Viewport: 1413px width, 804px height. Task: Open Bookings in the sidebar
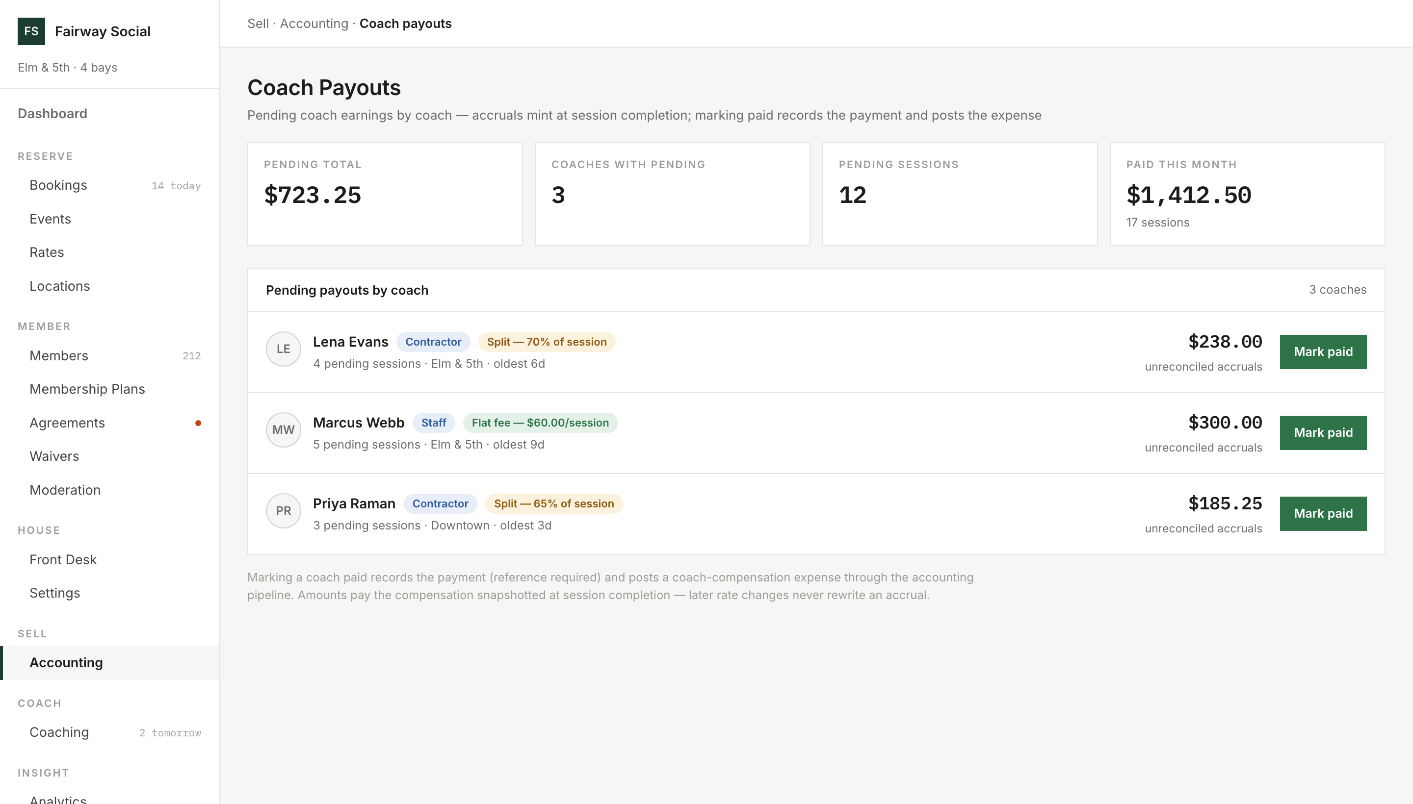pyautogui.click(x=109, y=185)
